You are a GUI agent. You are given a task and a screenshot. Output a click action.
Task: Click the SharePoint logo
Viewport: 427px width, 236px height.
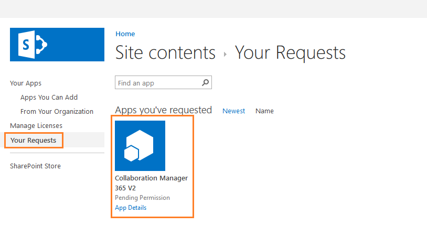coord(57,45)
